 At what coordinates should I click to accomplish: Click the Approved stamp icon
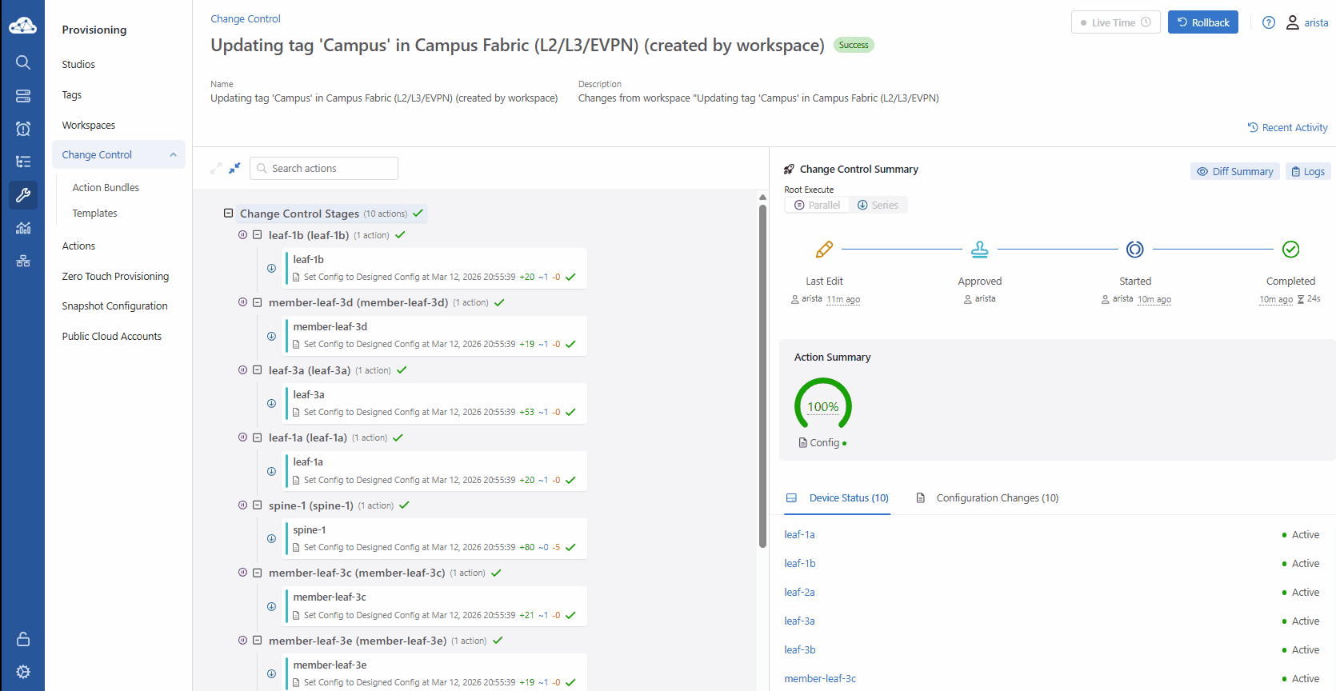979,250
